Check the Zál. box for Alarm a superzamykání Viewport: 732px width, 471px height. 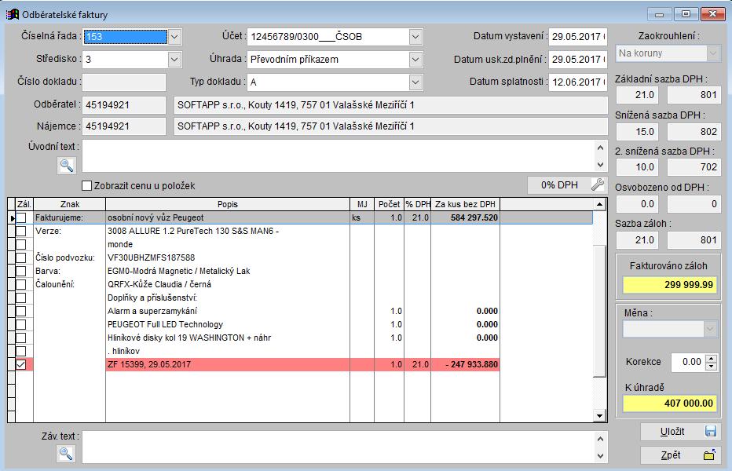pyautogui.click(x=21, y=311)
